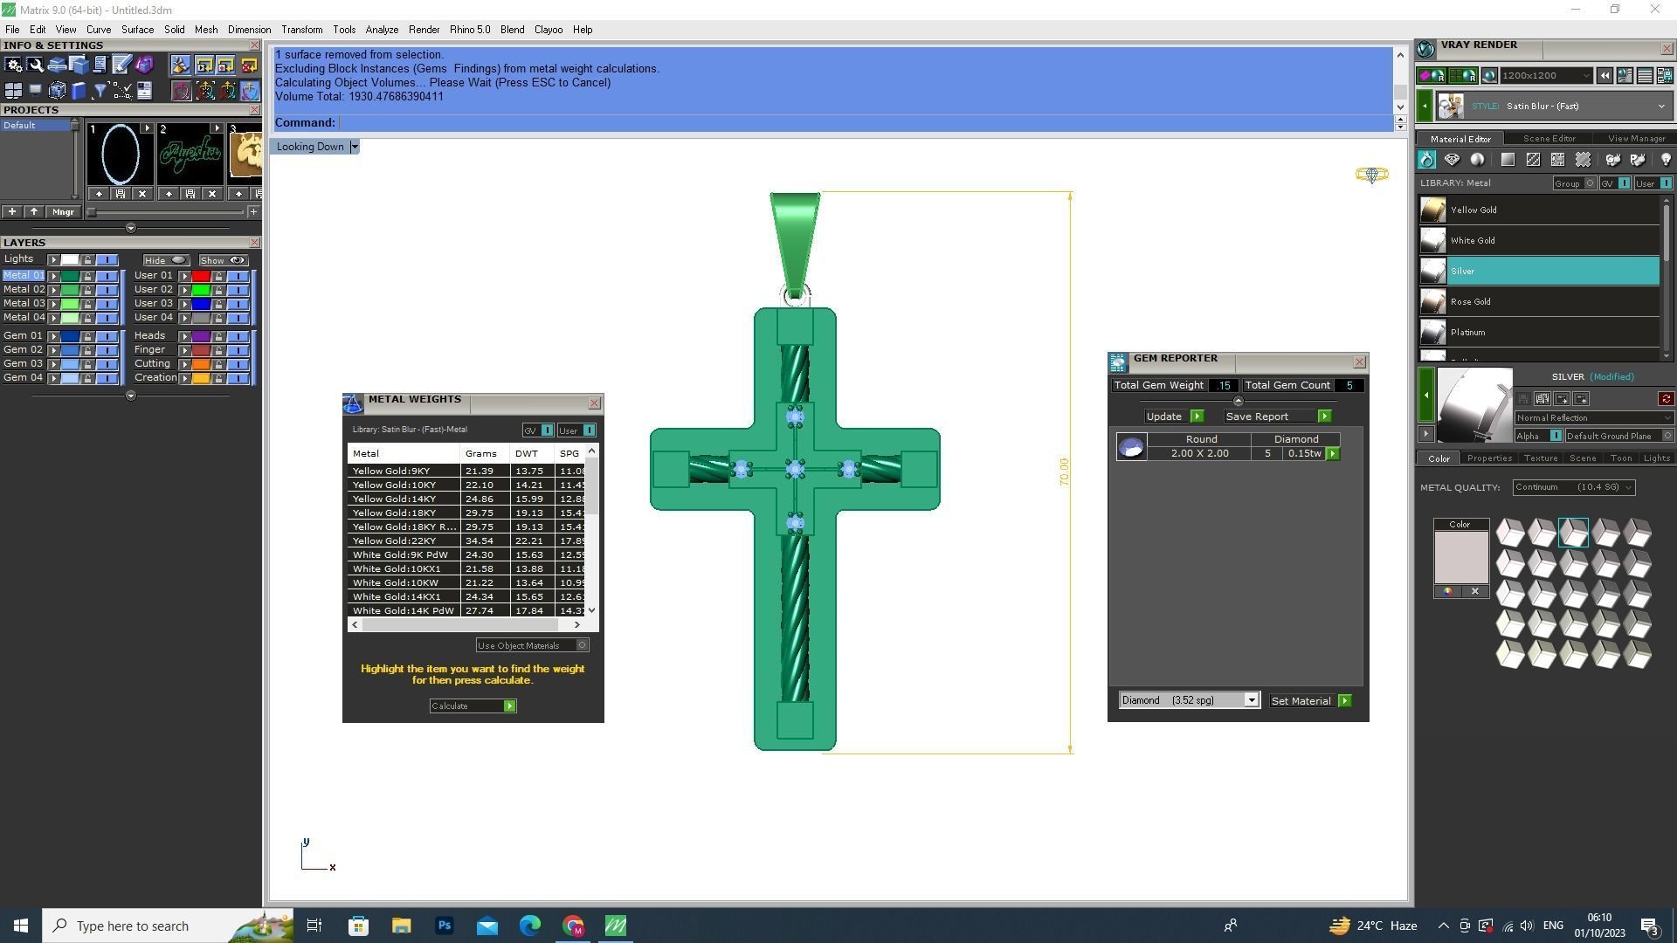This screenshot has width=1677, height=943.
Task: Select the ring metal library icon in Material Editor
Action: coord(1426,160)
